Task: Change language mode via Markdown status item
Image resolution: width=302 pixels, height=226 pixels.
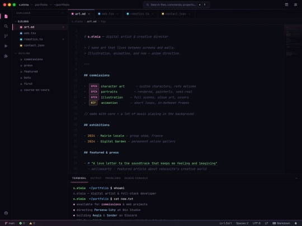Action: click(281, 223)
